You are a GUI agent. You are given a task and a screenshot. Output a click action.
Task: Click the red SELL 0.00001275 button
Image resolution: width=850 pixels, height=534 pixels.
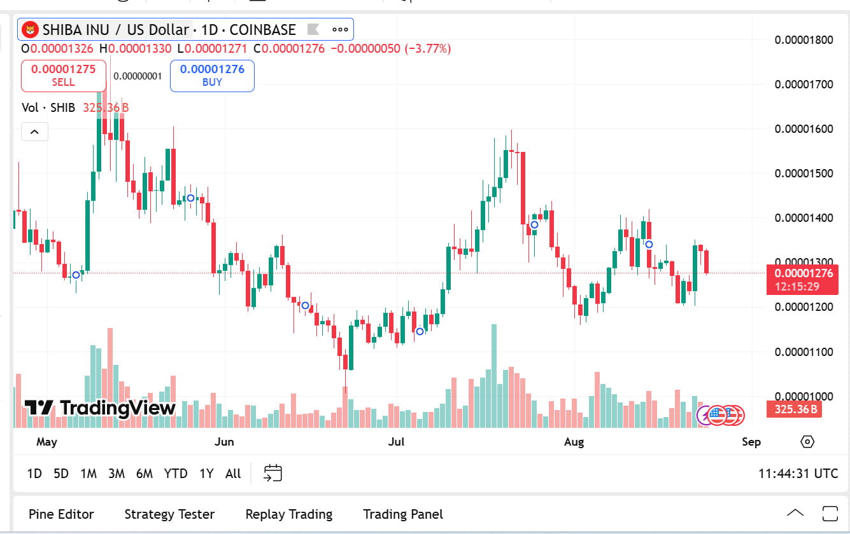tap(63, 76)
